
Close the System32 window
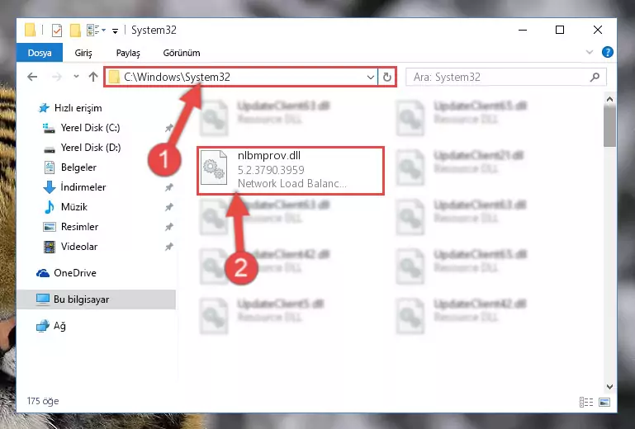(x=597, y=30)
